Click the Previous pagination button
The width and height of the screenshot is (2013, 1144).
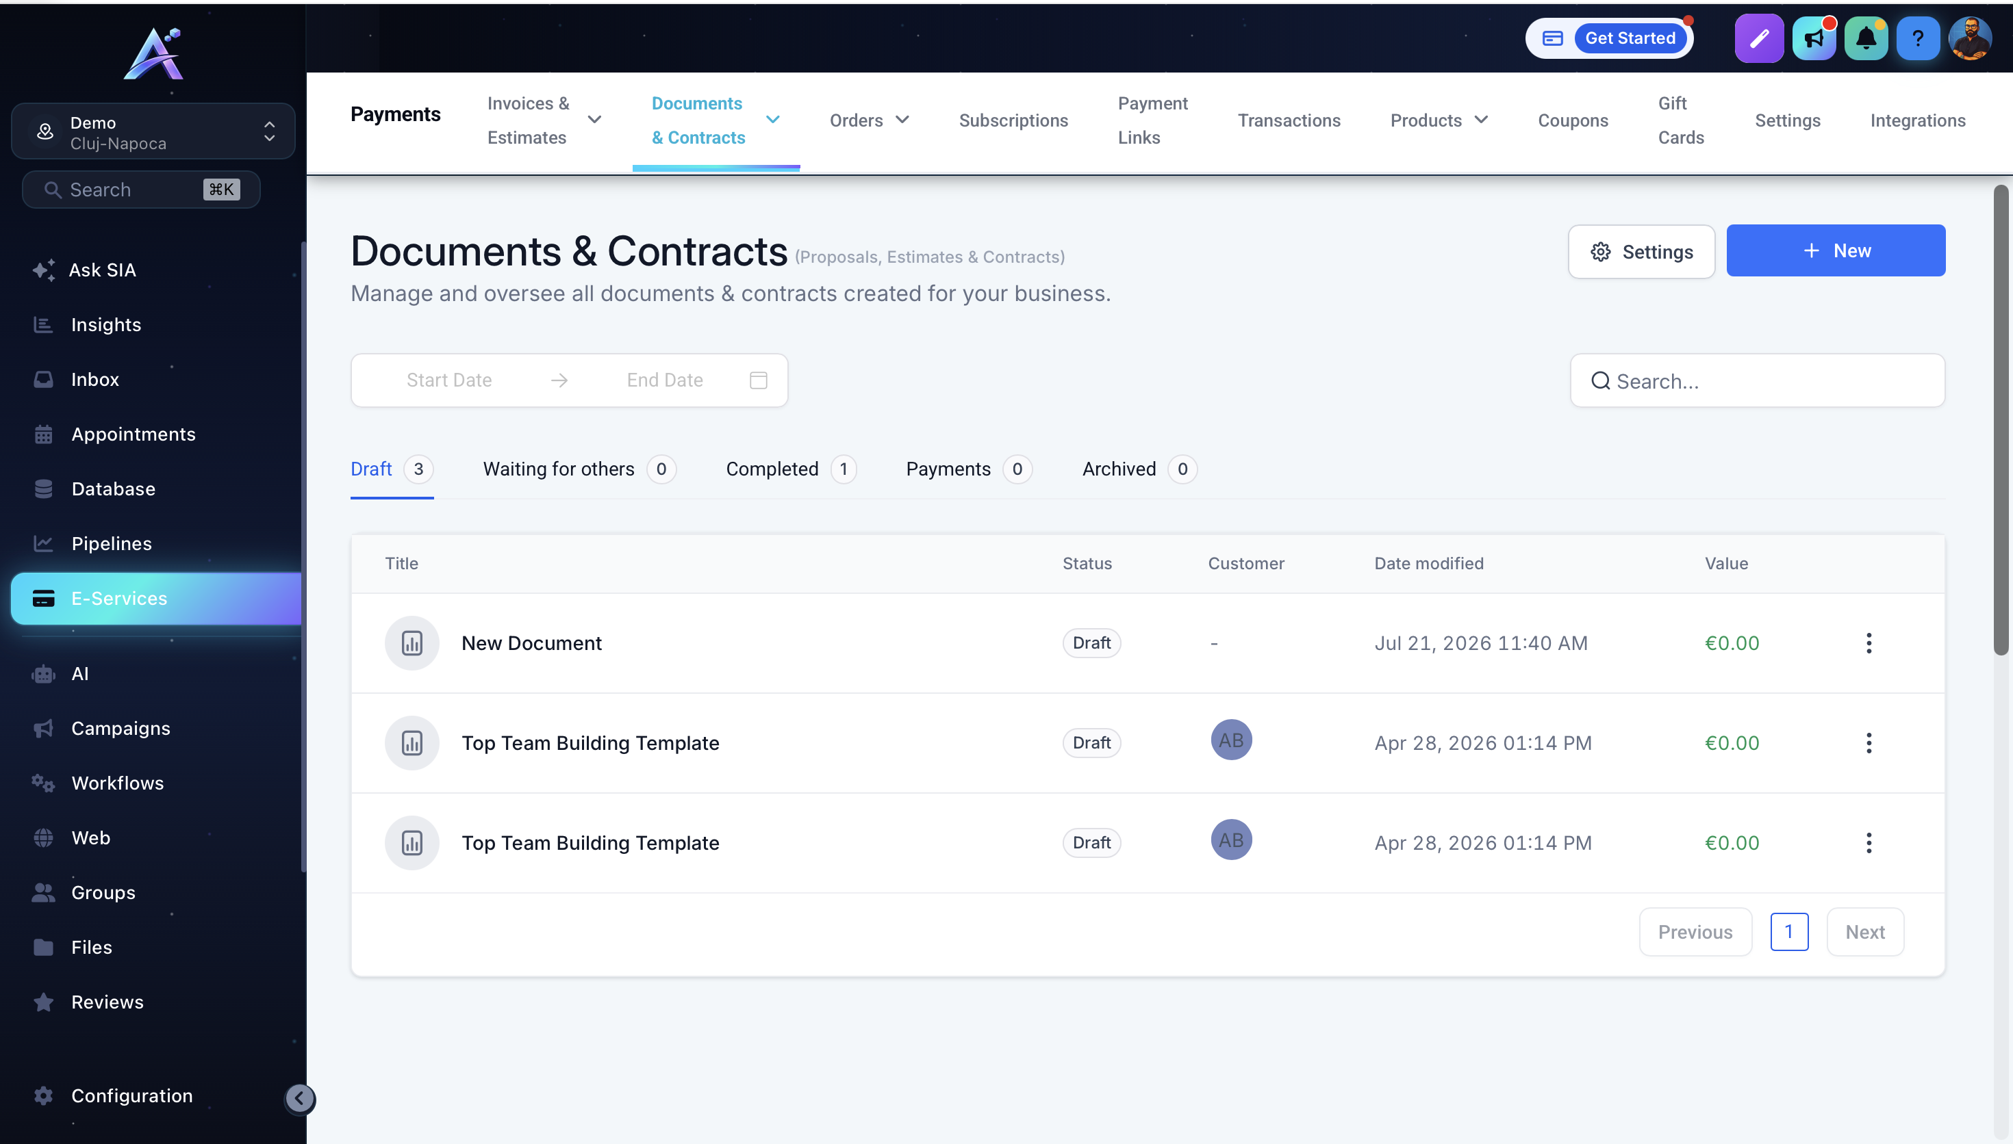tap(1695, 932)
